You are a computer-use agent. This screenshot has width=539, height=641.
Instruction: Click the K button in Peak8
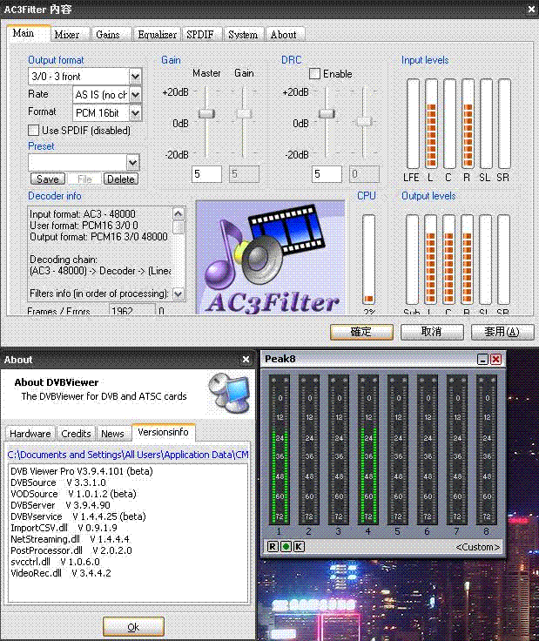click(x=299, y=546)
